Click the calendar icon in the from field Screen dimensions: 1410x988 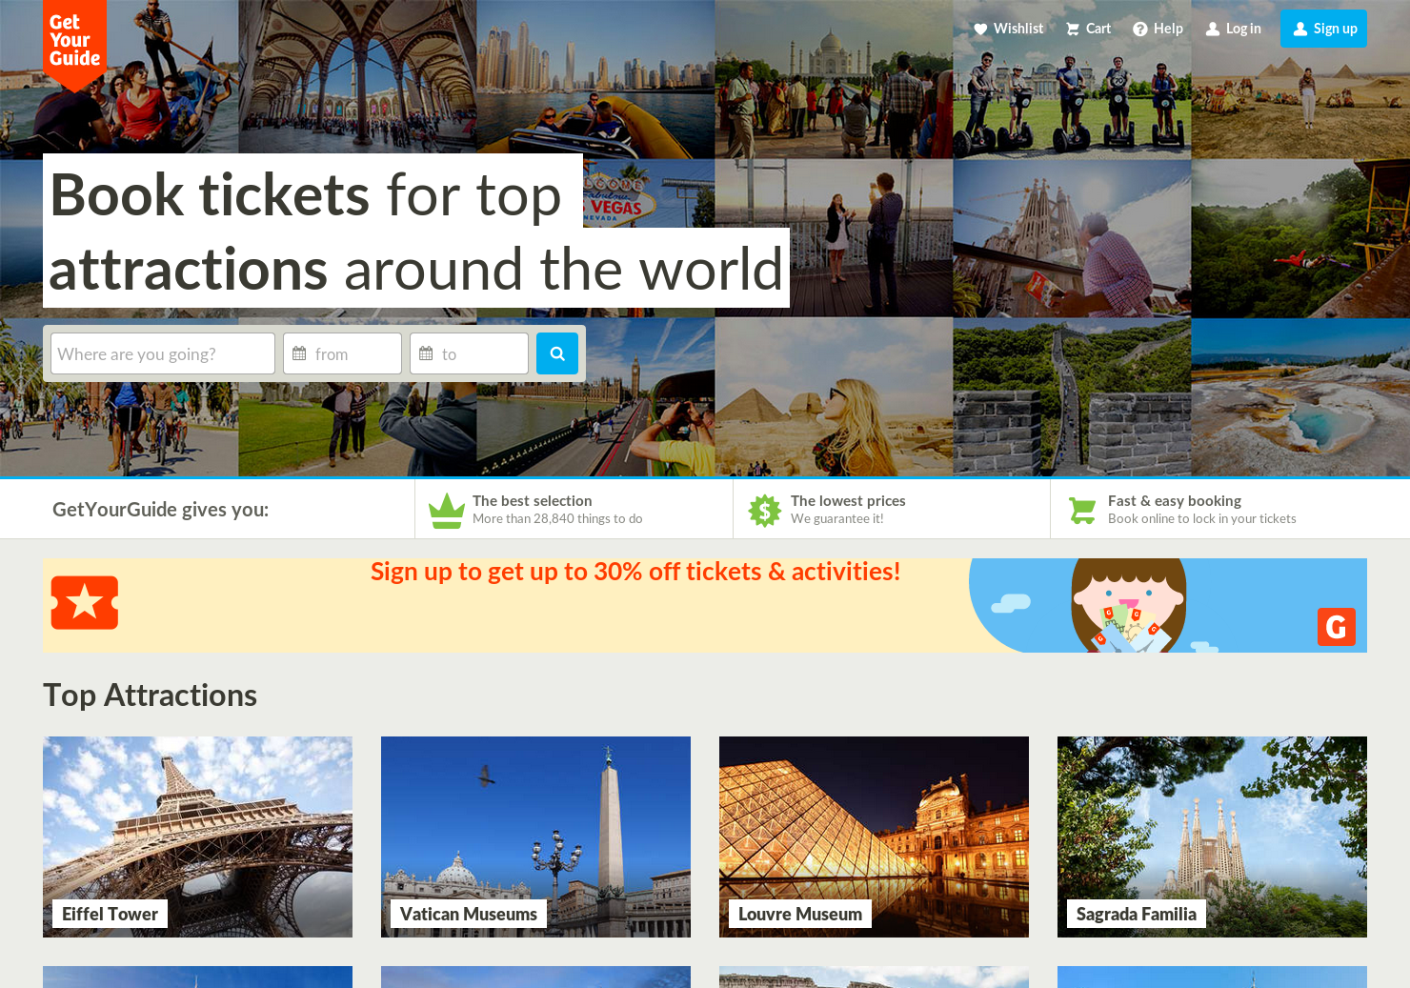tap(300, 353)
